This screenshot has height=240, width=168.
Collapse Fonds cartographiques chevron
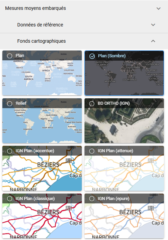[x=153, y=41]
